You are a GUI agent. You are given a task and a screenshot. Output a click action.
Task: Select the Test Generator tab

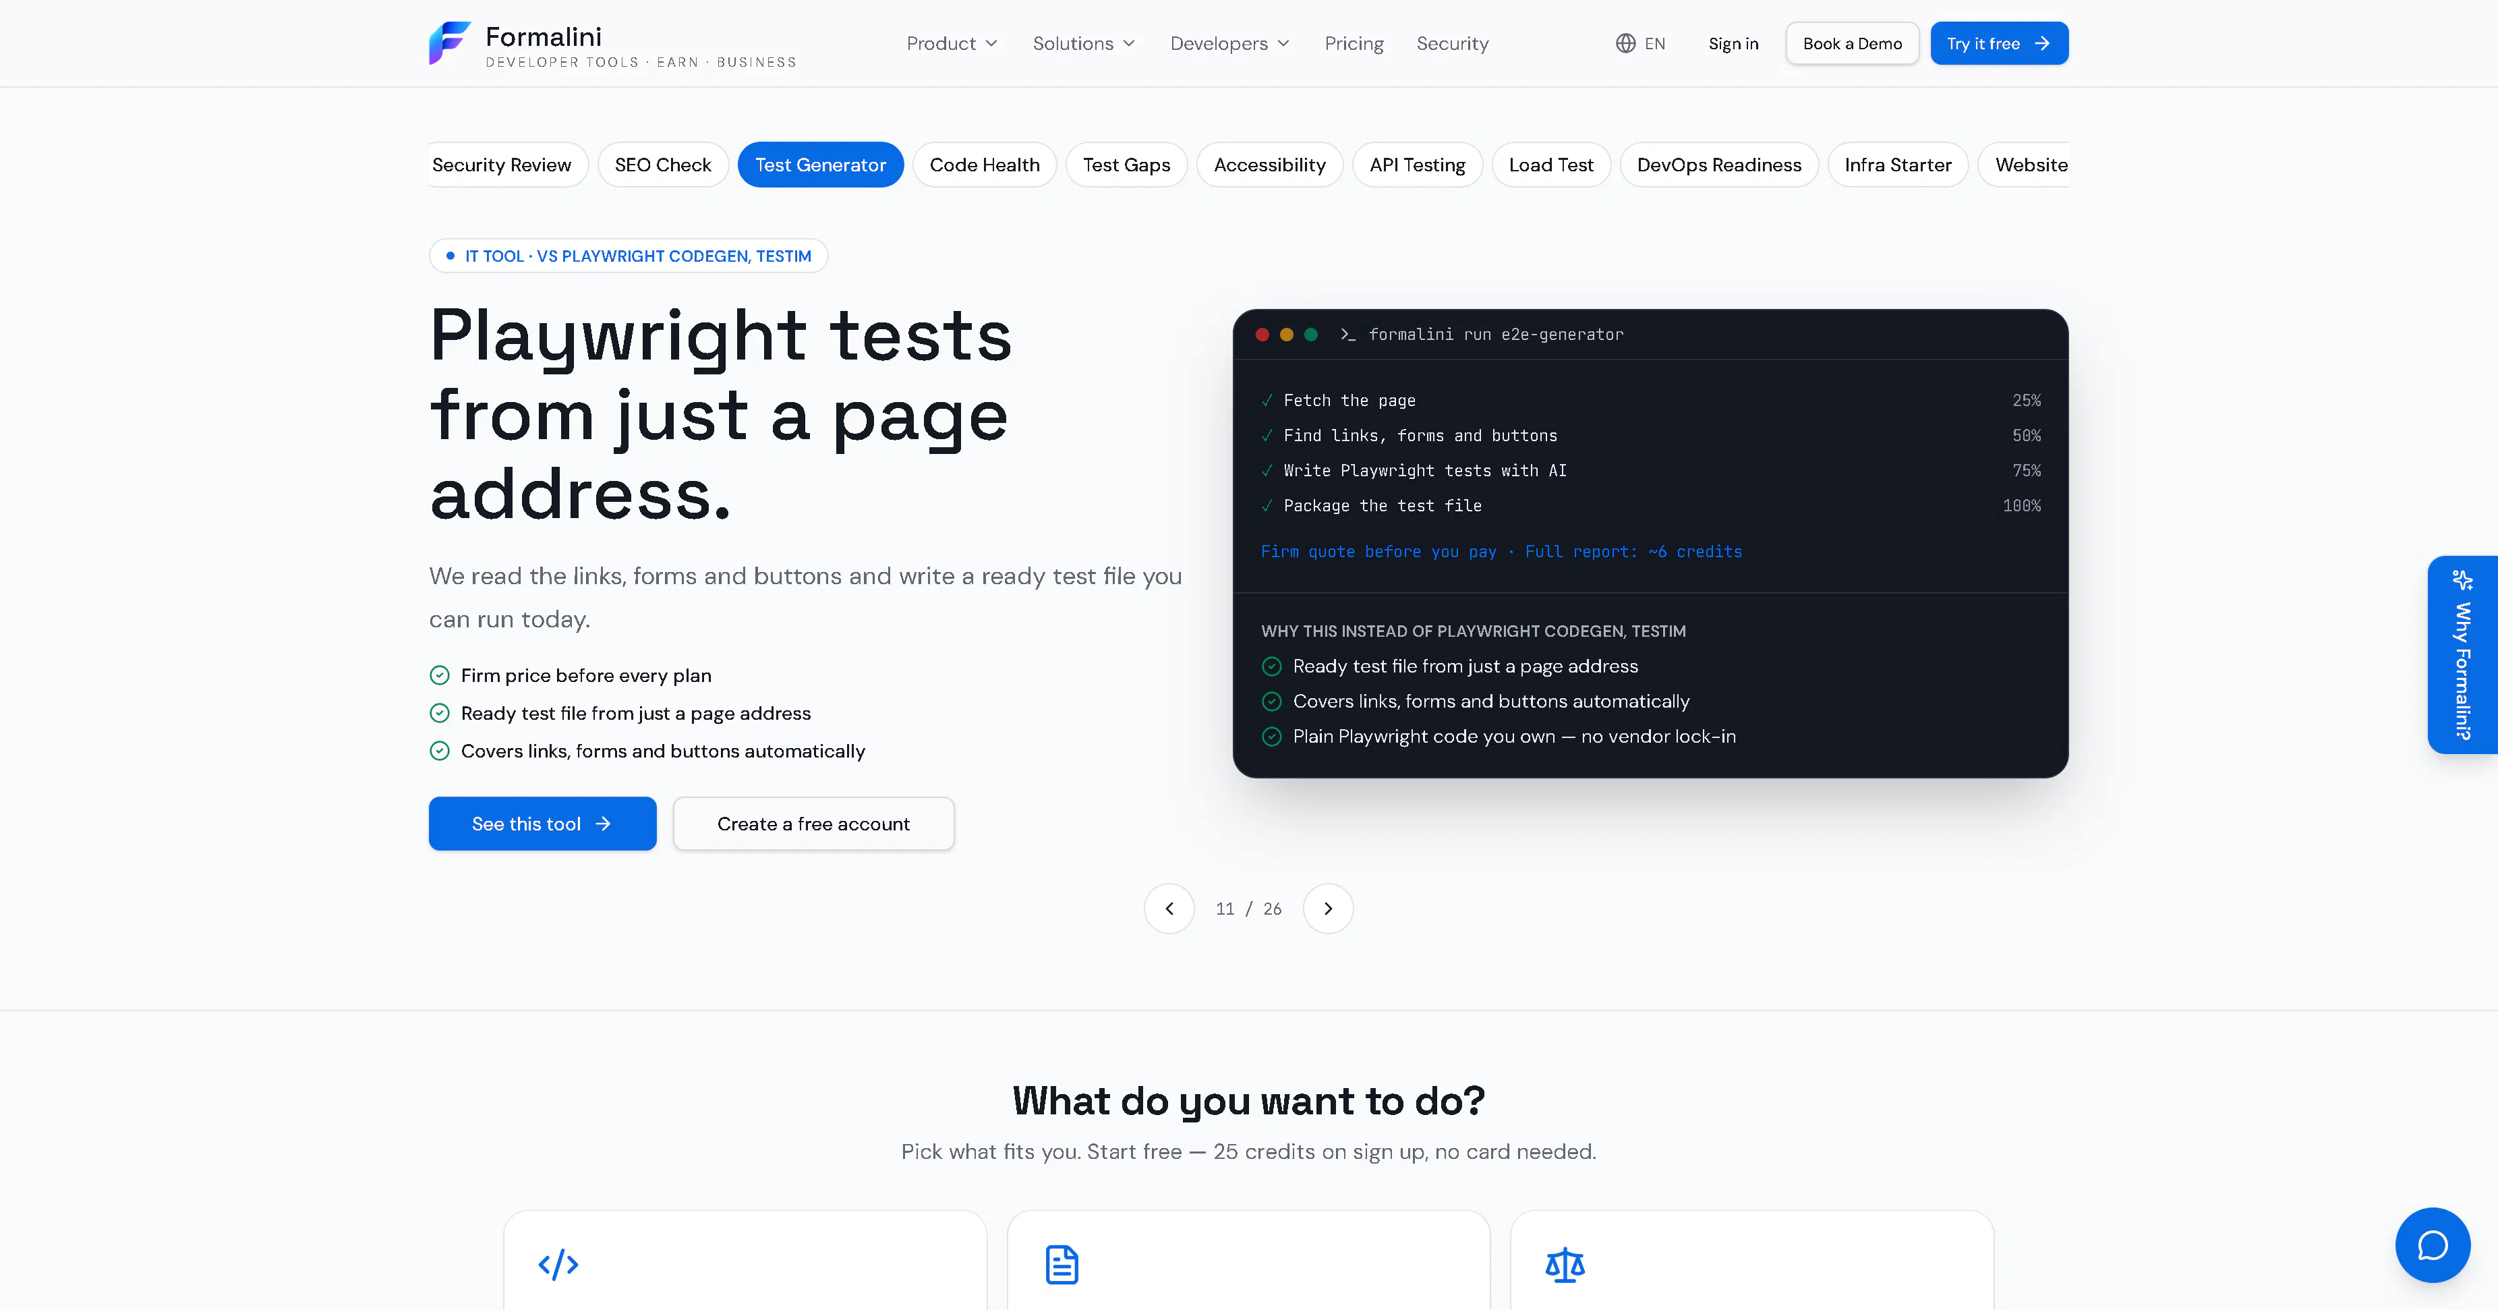coord(820,165)
